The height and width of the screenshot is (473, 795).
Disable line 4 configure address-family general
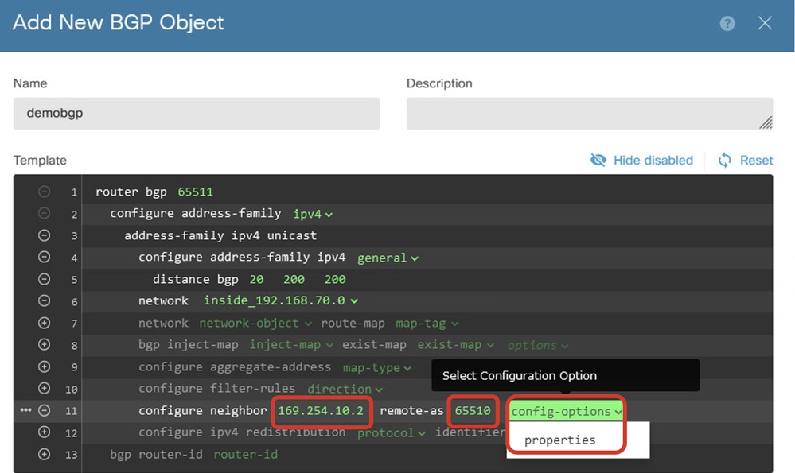coord(44,257)
